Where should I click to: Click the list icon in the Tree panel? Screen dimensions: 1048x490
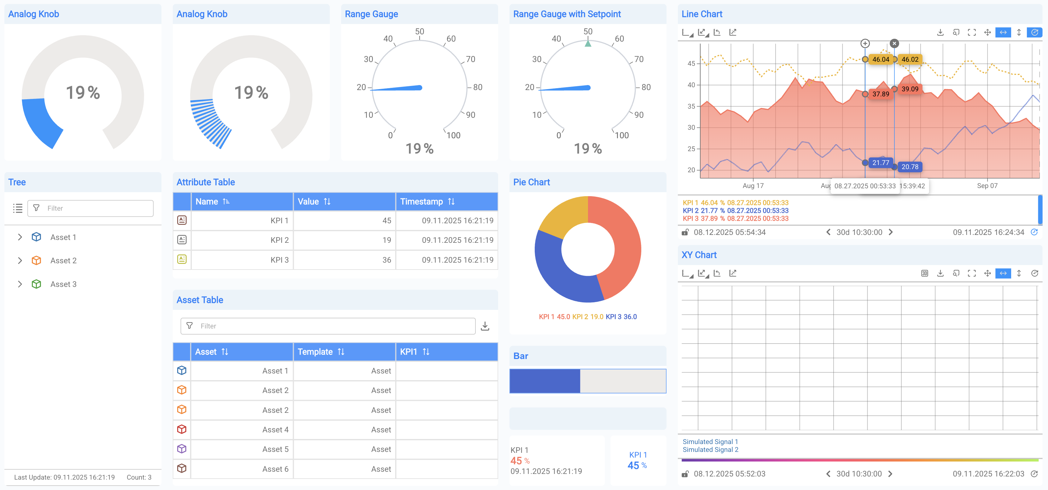tap(18, 208)
